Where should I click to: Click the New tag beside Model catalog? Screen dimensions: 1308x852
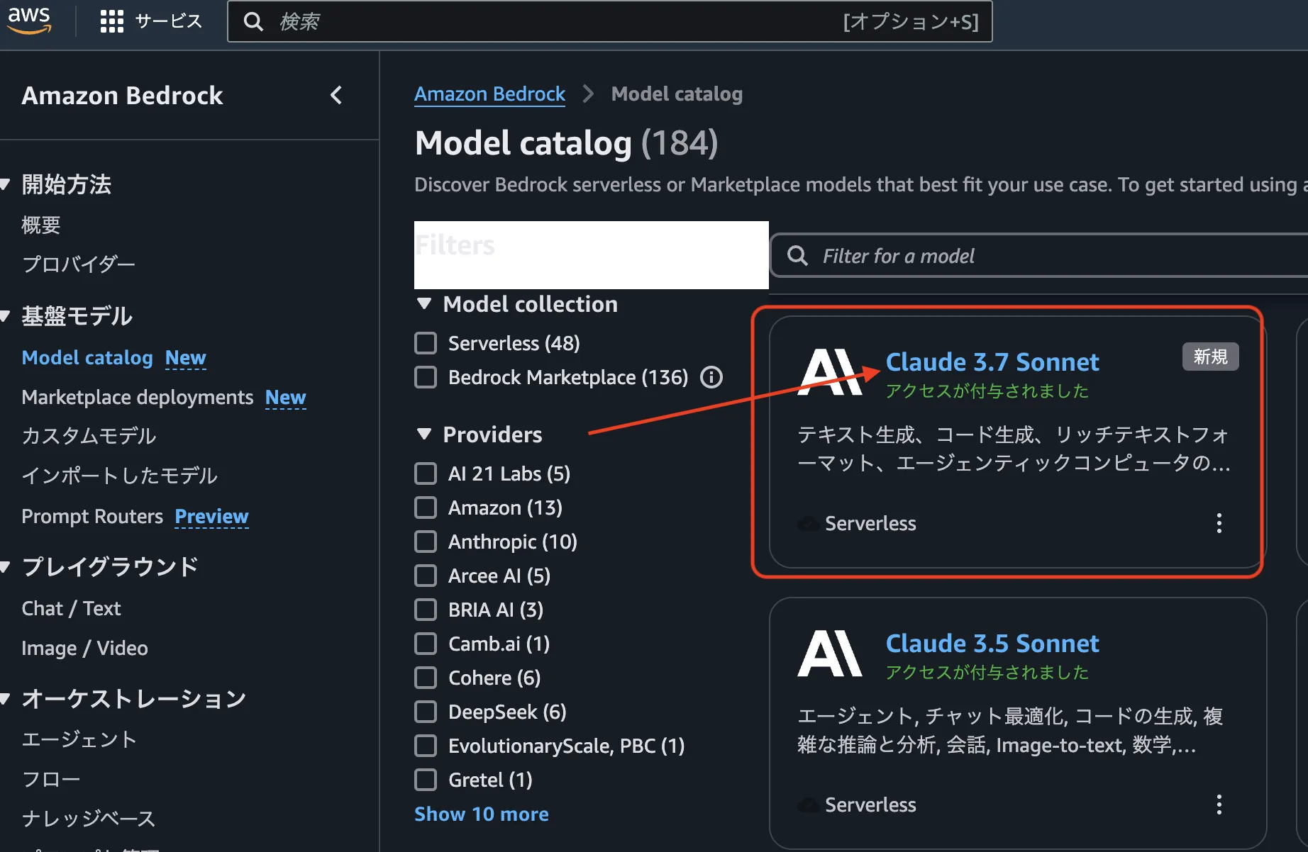(x=185, y=358)
